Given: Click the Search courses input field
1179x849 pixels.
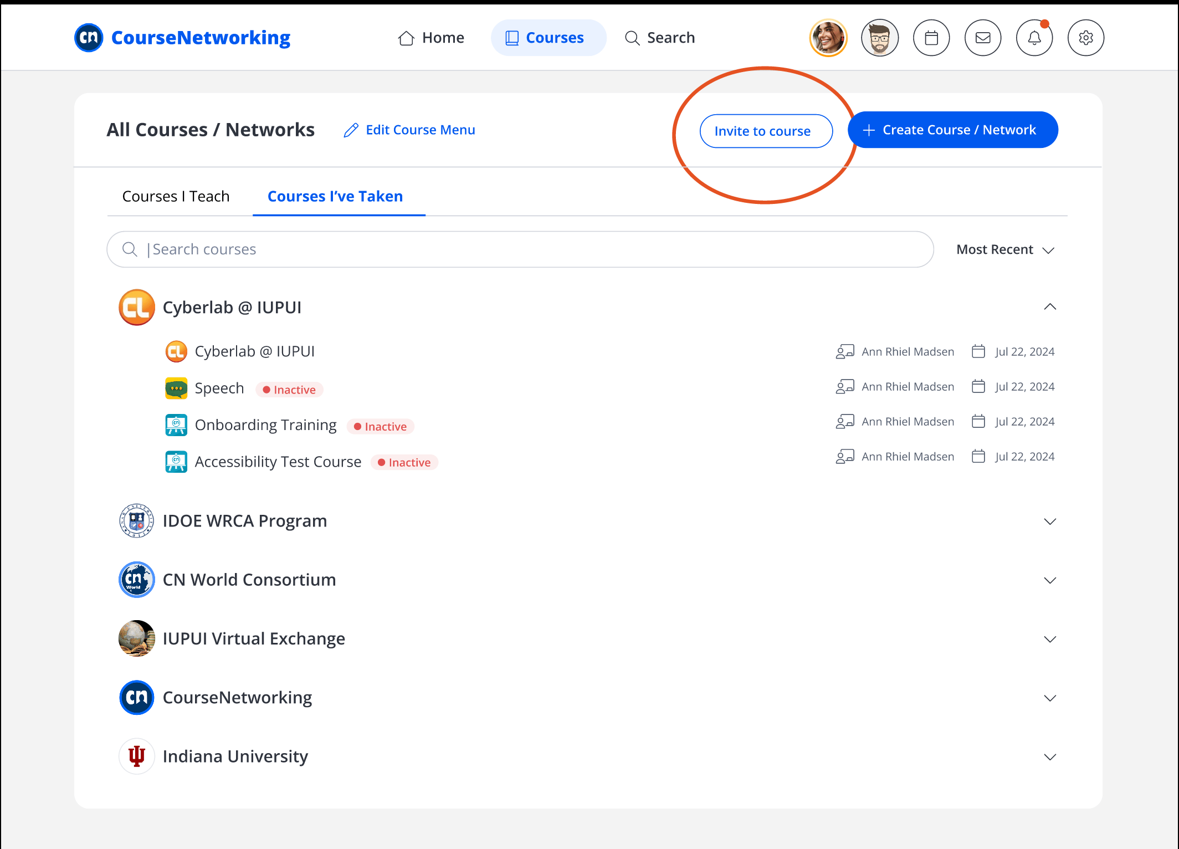Looking at the screenshot, I should click(x=520, y=249).
